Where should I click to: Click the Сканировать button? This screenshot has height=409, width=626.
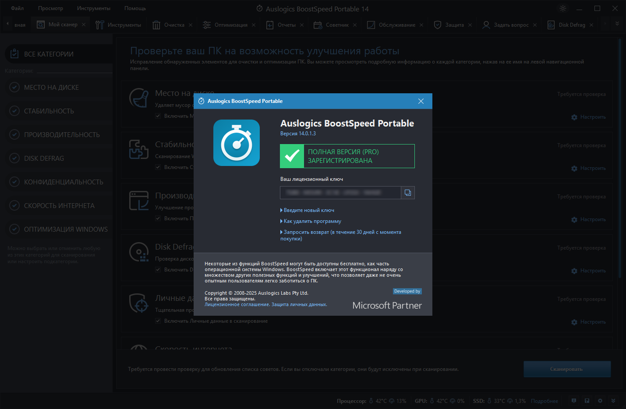[567, 369]
